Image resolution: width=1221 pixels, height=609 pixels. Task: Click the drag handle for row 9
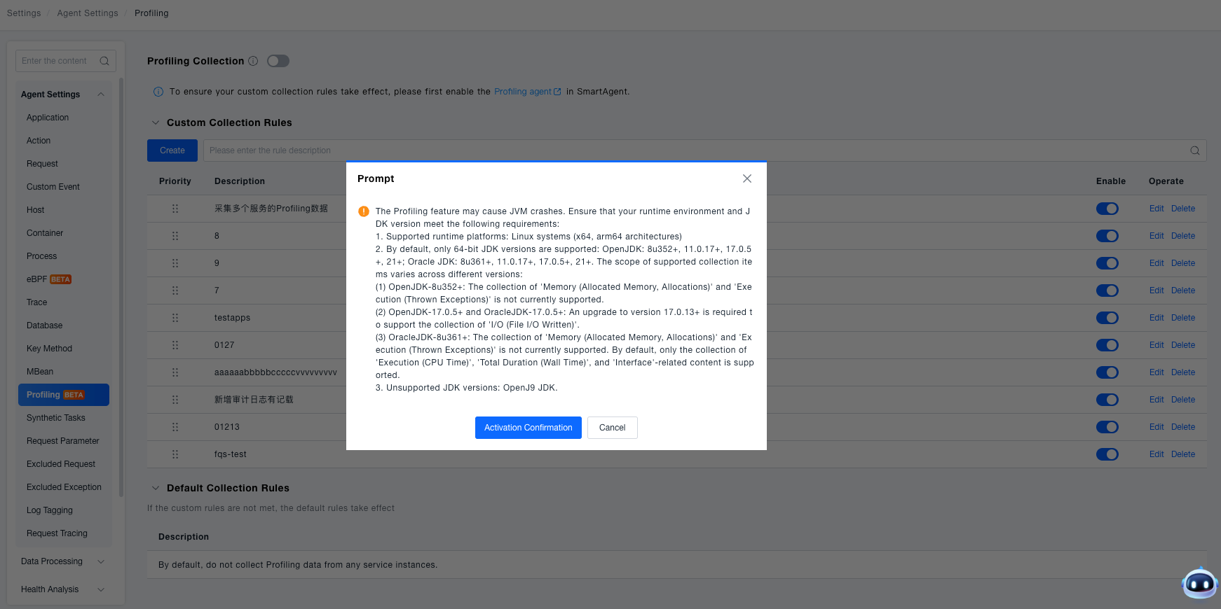(x=175, y=263)
